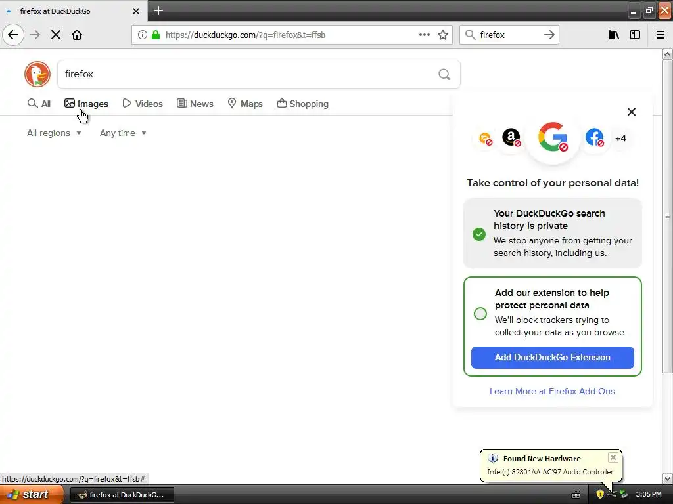Switch to the Shopping tab

pos(302,104)
